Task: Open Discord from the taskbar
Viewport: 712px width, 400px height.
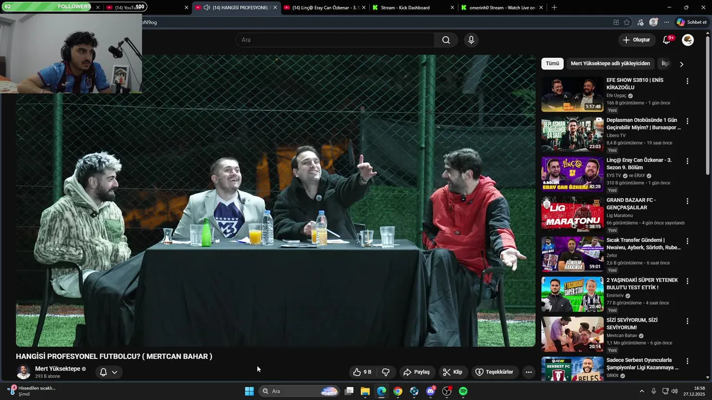Action: tap(431, 391)
